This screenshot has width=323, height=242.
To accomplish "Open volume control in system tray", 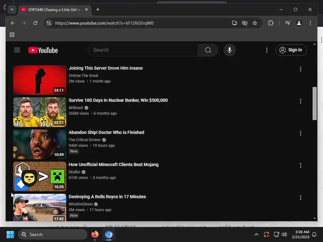I will click(284, 234).
